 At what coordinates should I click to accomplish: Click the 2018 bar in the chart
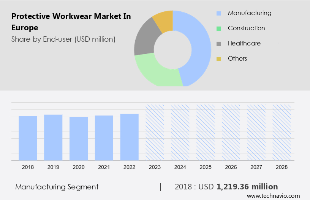coord(28,138)
